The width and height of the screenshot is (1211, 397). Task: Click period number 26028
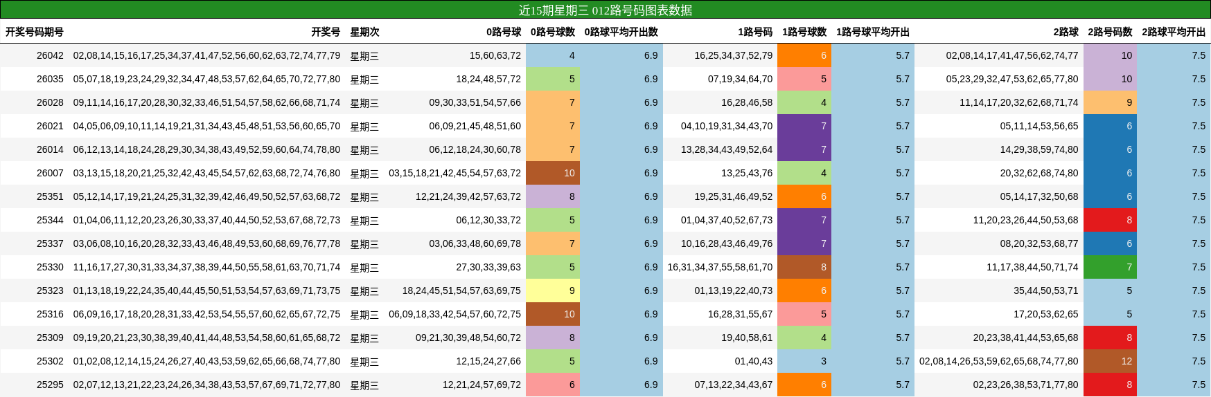tap(50, 102)
